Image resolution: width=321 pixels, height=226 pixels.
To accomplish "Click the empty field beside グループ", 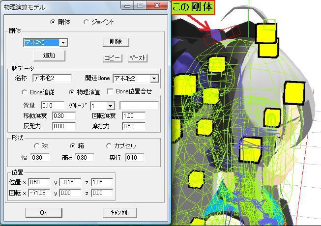I will click(x=139, y=106).
